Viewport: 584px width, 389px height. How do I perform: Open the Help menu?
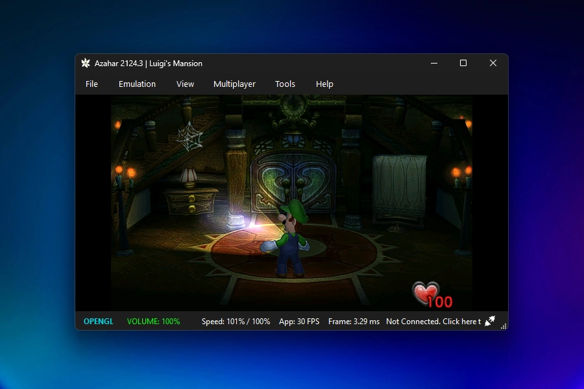pyautogui.click(x=324, y=84)
